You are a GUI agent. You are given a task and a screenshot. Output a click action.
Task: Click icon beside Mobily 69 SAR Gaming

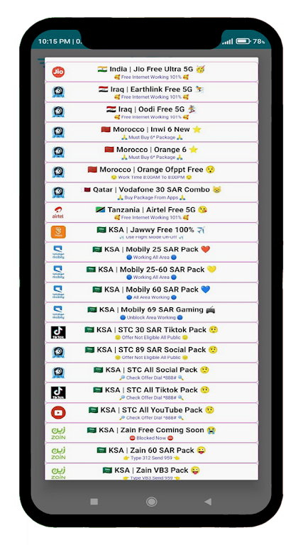[x=58, y=312]
